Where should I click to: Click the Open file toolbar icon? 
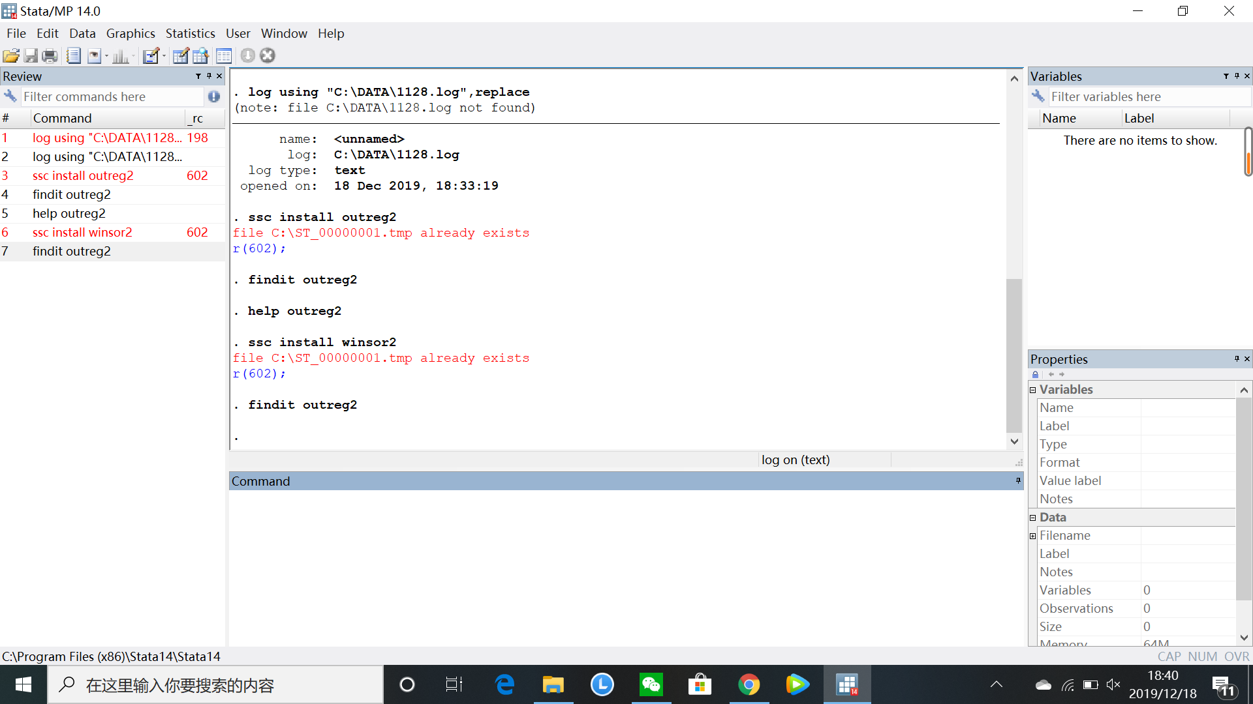click(11, 56)
